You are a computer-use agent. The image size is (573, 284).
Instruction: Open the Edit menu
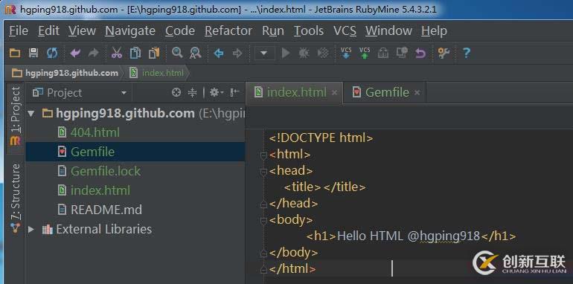click(48, 30)
